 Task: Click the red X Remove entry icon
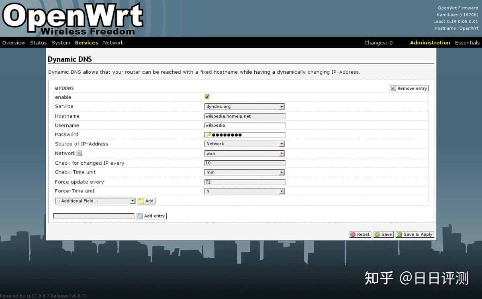[393, 88]
